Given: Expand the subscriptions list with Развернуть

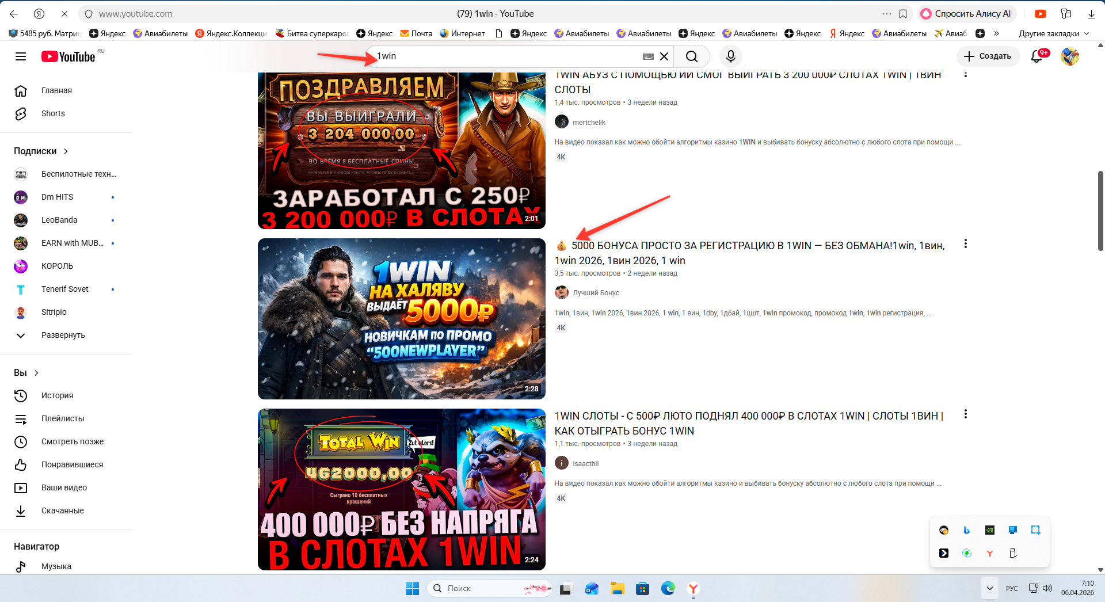Looking at the screenshot, I should pos(63,335).
